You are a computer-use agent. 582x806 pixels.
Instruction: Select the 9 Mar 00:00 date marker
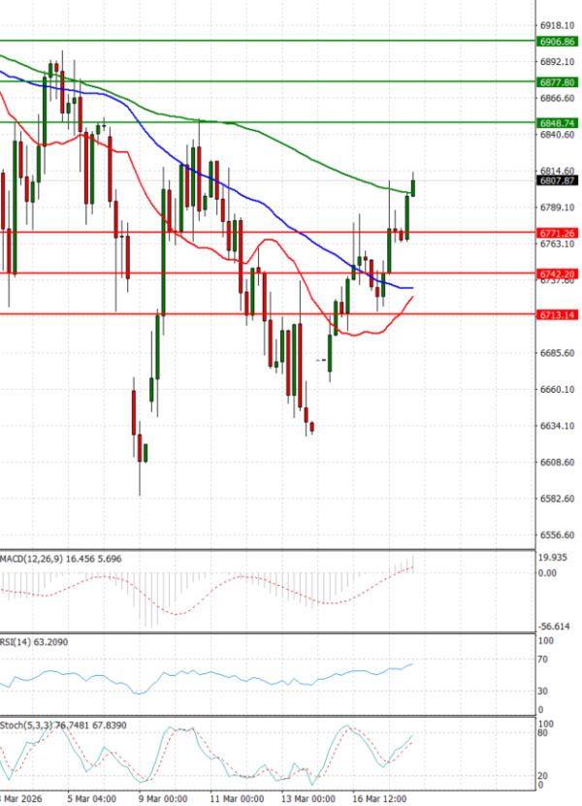pos(164,798)
